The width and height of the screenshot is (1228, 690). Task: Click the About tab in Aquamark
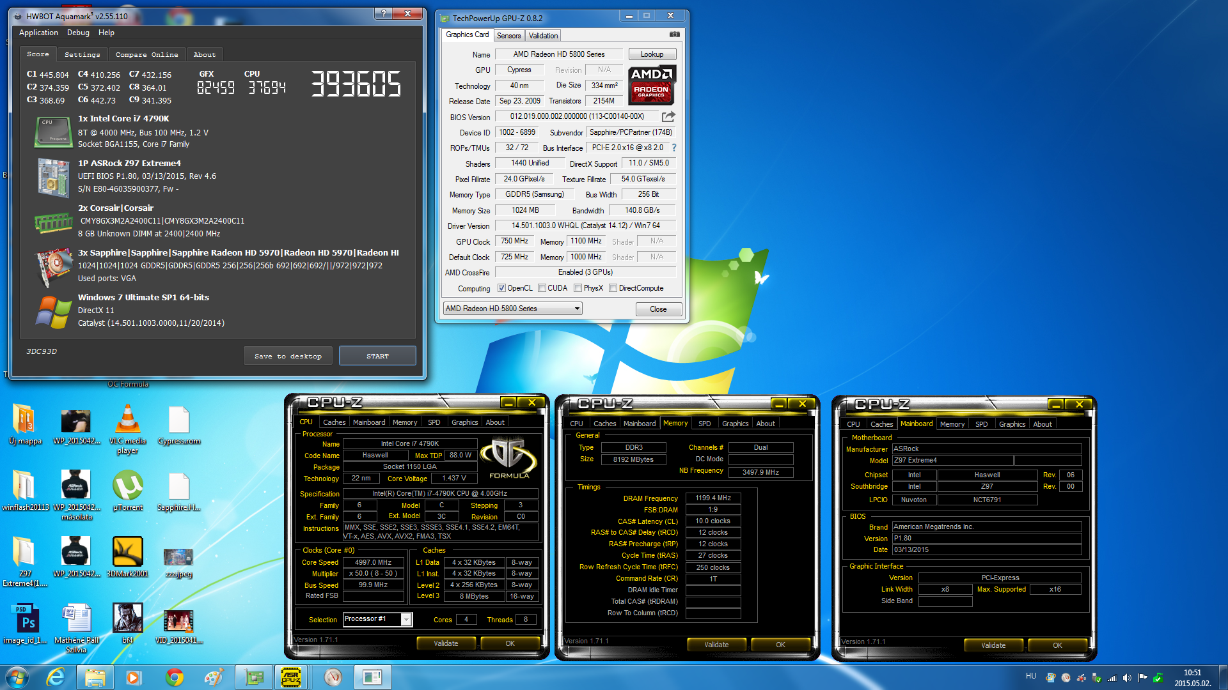[205, 55]
